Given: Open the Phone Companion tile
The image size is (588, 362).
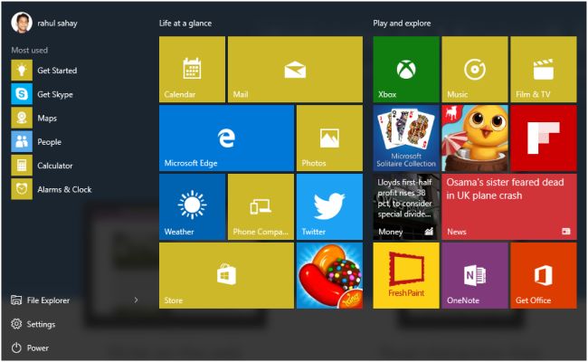Looking at the screenshot, I should tap(261, 206).
